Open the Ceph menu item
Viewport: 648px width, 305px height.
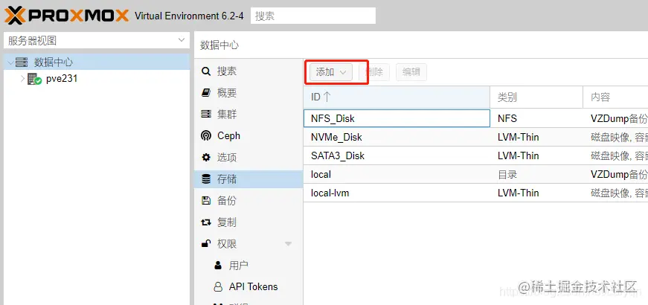(x=248, y=136)
